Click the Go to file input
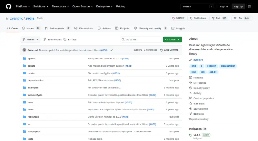This screenshot has width=258, height=141. [141, 40]
